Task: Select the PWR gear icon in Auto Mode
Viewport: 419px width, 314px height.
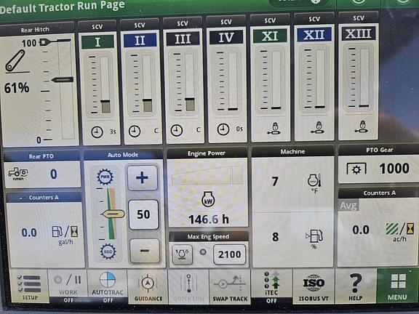Action: point(105,177)
